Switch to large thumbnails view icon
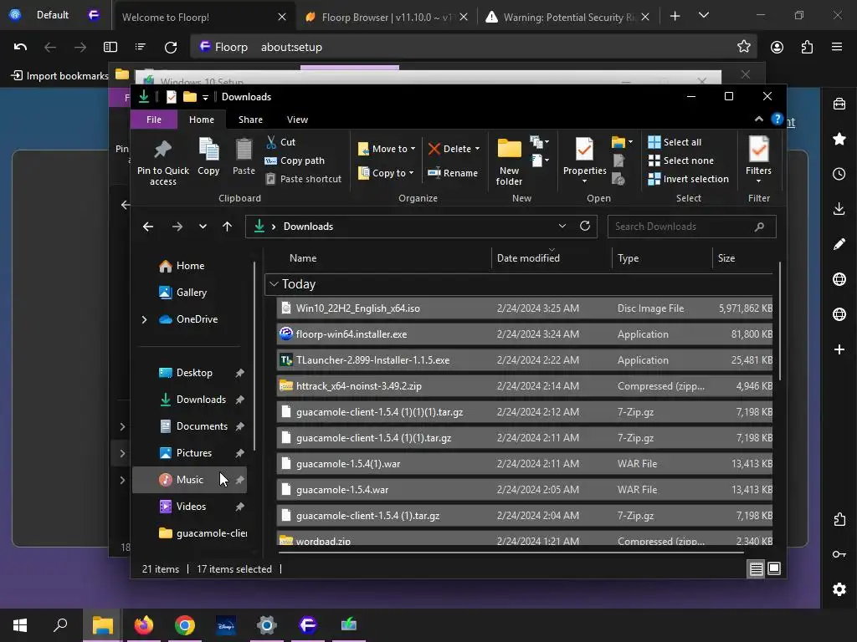 pos(774,568)
